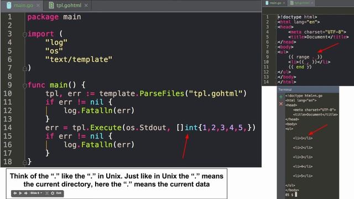Viewport: 354px width, 199px height.
Task: Click the Go file icon on the large main.go tab
Action: click(x=9, y=6)
